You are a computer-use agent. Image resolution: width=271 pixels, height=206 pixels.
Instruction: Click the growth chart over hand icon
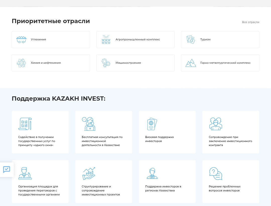(89, 173)
